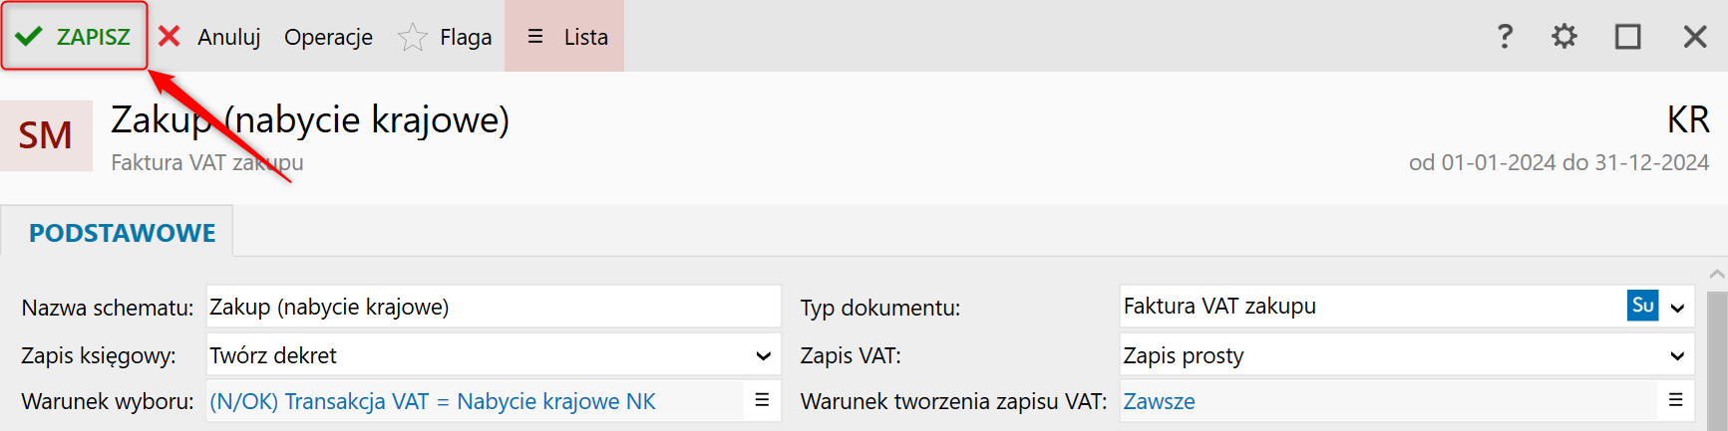Image resolution: width=1728 pixels, height=431 pixels.
Task: Click the Zawsze condition link
Action: 1160,402
